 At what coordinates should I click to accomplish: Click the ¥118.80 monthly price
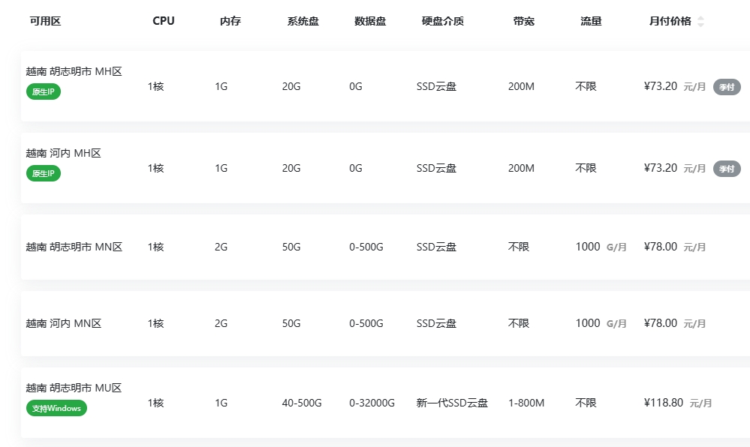(x=664, y=403)
